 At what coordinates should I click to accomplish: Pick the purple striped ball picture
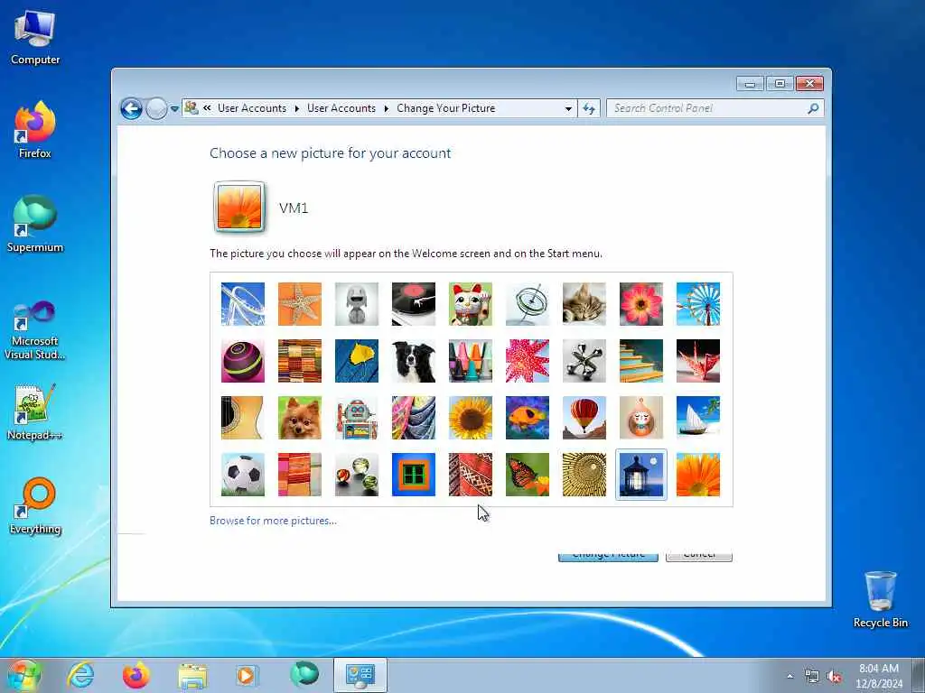(242, 361)
